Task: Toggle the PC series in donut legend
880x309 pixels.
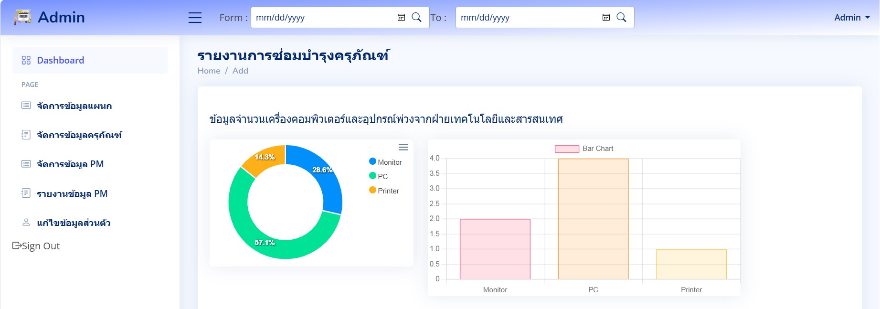Action: pyautogui.click(x=379, y=176)
